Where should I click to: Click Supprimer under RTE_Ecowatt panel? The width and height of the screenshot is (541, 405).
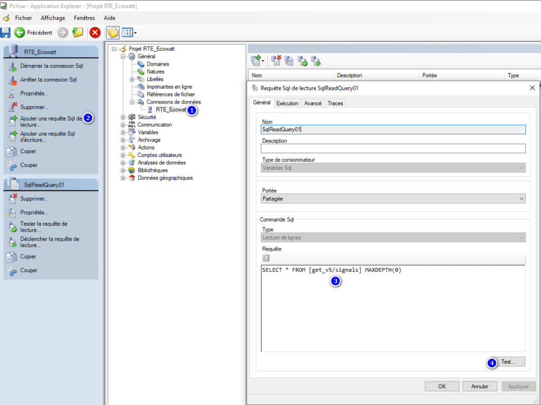pyautogui.click(x=34, y=107)
